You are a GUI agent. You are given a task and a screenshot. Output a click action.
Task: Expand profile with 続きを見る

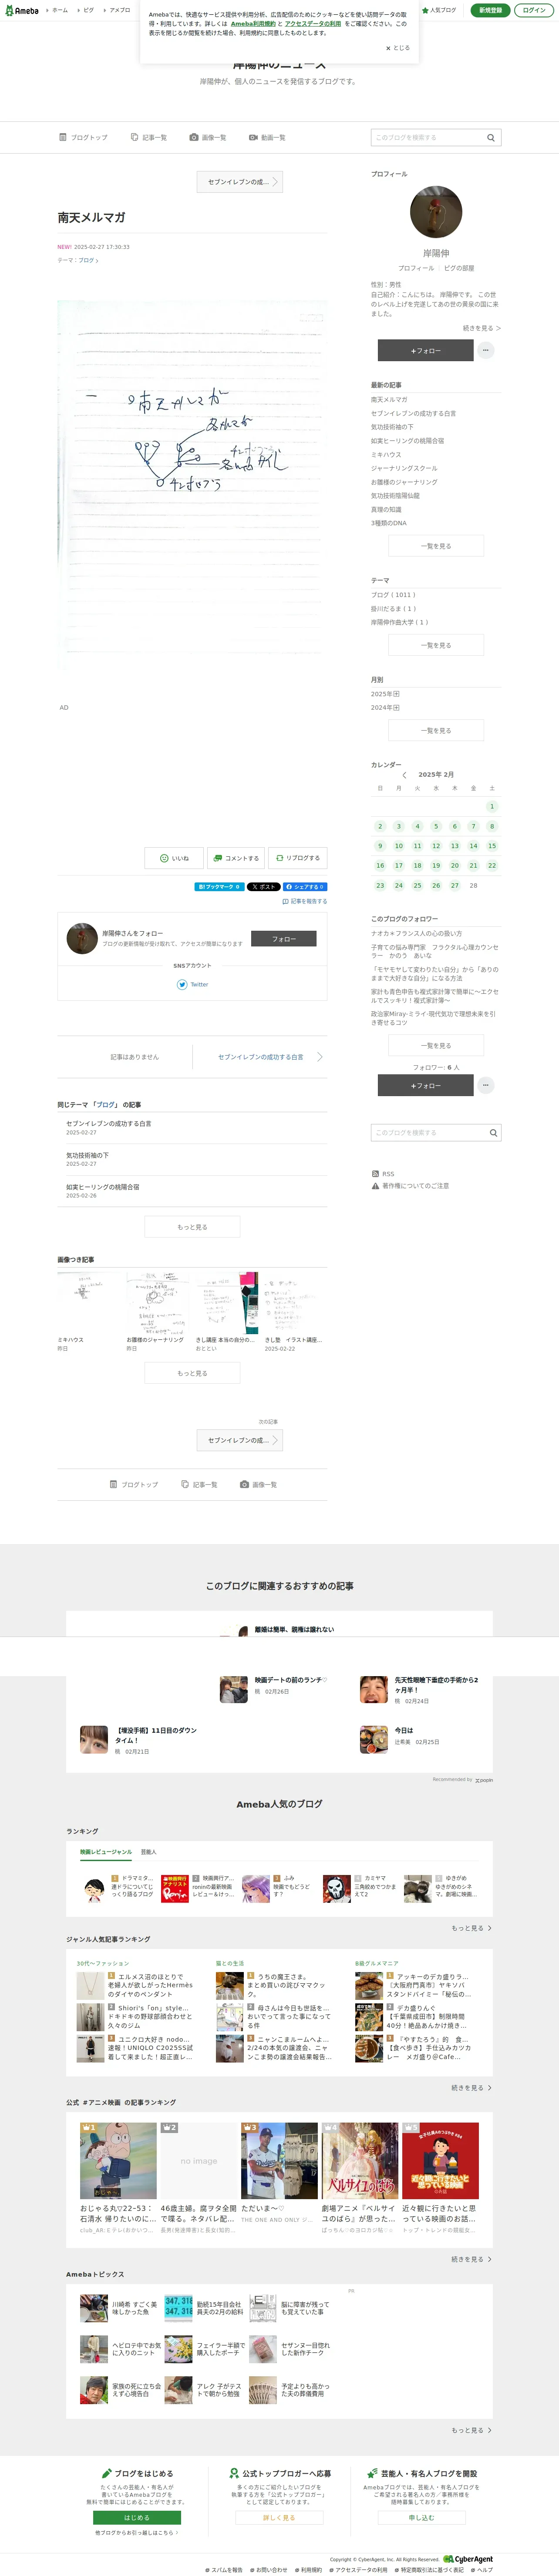(x=481, y=328)
